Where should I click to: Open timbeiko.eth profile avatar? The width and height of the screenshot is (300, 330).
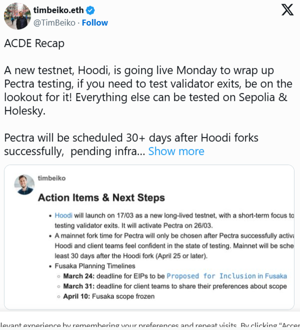point(17,16)
